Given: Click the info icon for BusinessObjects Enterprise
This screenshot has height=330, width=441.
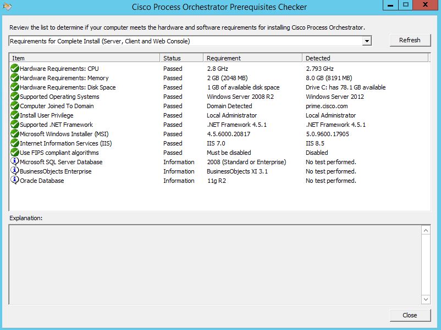Looking at the screenshot, I should 15,171.
